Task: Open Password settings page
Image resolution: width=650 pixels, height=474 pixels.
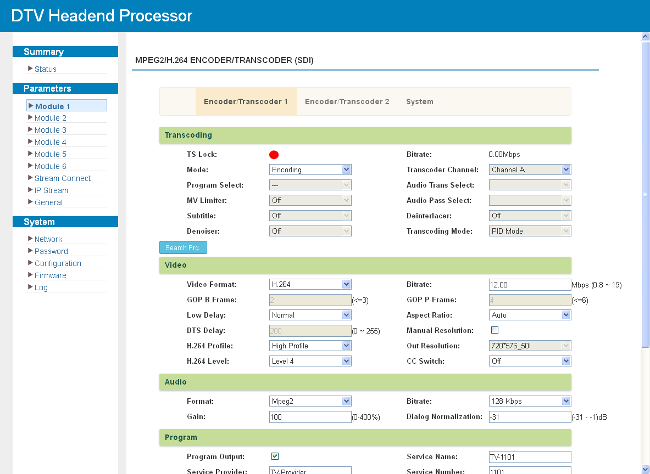Action: point(51,251)
